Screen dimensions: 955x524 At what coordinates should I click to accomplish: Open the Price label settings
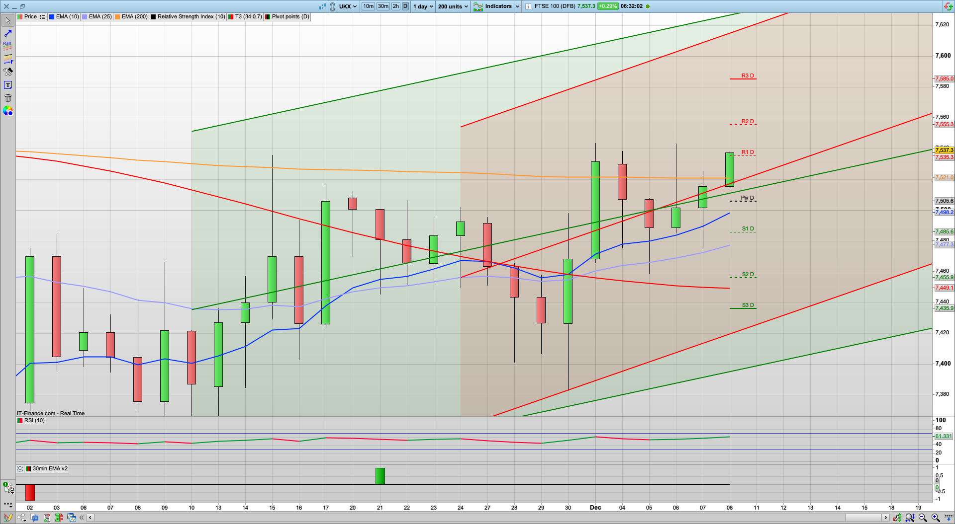pyautogui.click(x=27, y=16)
